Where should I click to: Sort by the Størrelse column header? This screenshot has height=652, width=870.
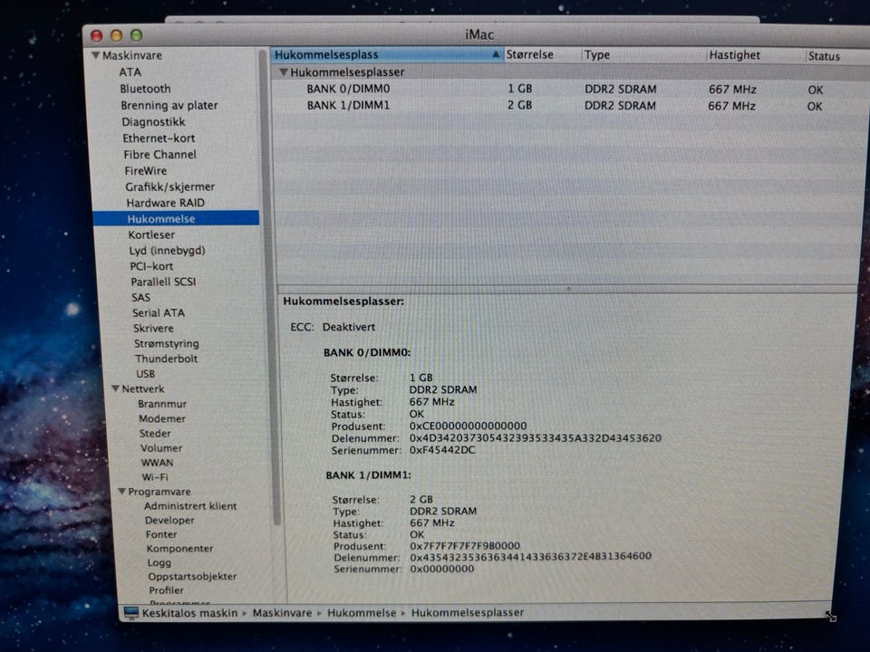pyautogui.click(x=529, y=55)
